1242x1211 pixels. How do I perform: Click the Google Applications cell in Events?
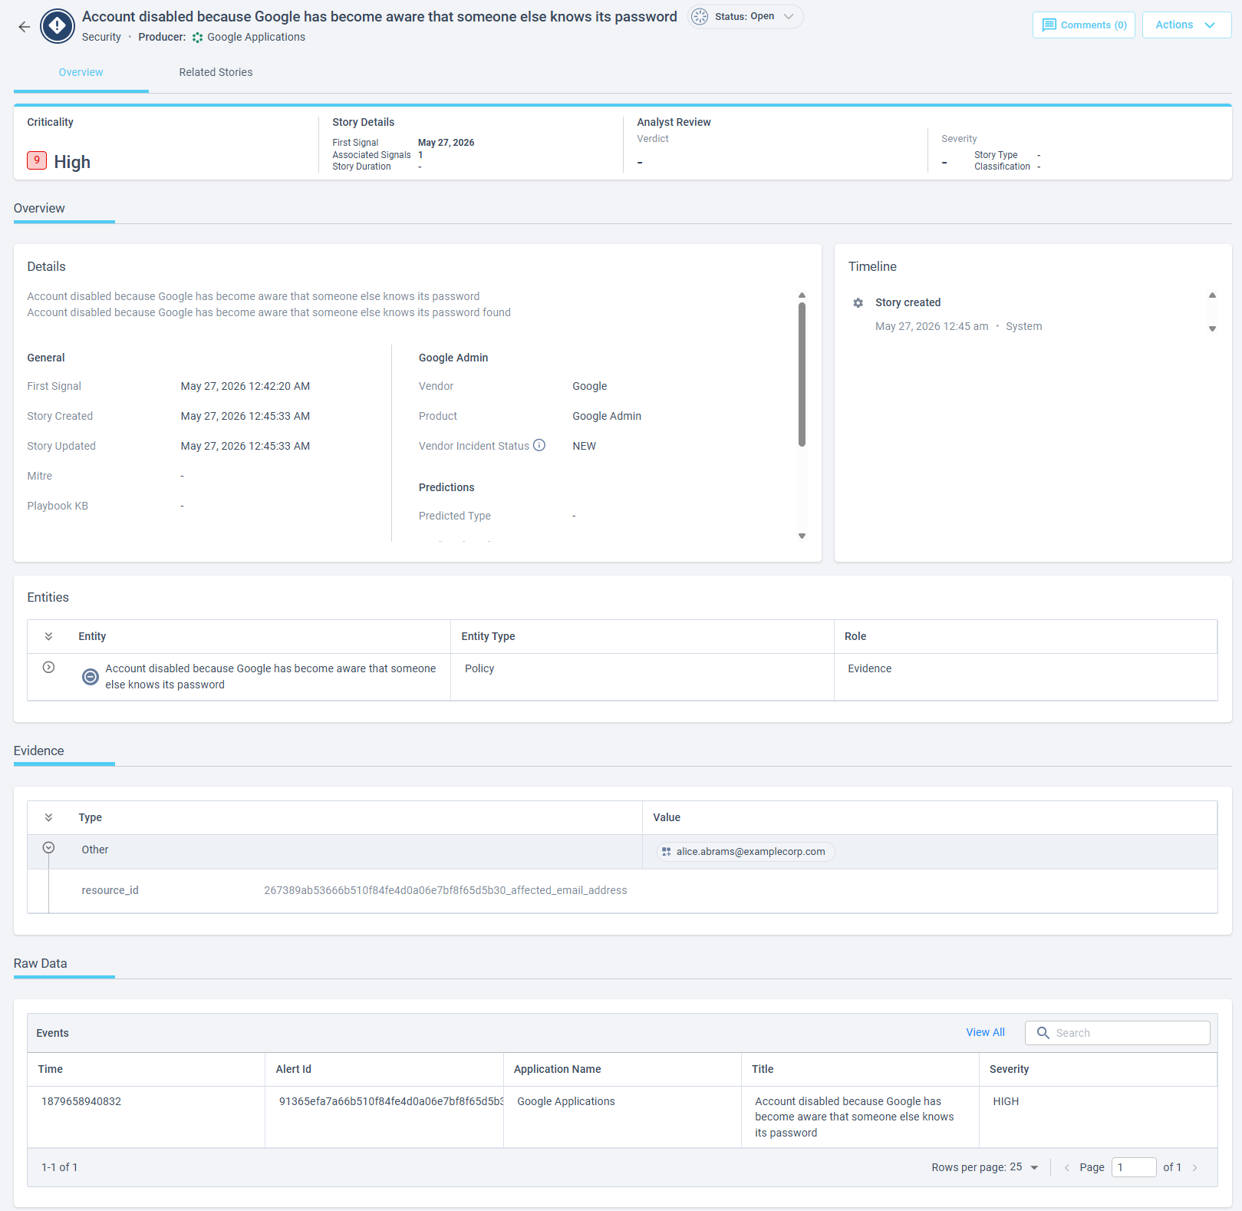click(622, 1117)
